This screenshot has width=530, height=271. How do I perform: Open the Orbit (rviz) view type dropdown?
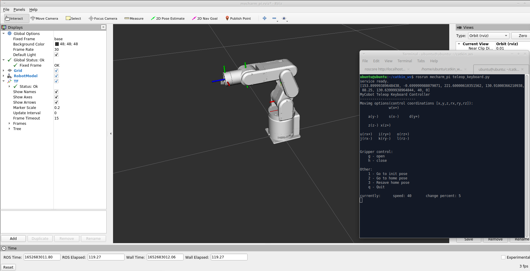488,36
